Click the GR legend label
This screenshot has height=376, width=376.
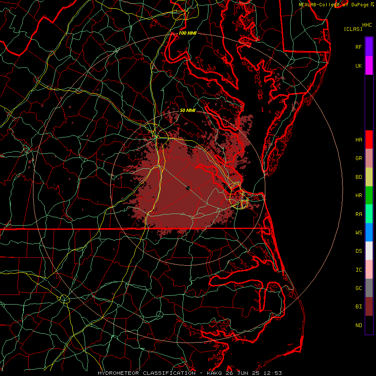pyautogui.click(x=358, y=158)
